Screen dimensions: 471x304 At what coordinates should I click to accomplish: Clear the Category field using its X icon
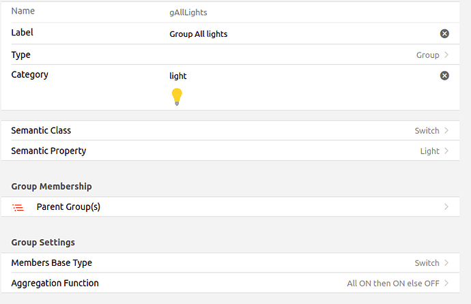tap(444, 76)
